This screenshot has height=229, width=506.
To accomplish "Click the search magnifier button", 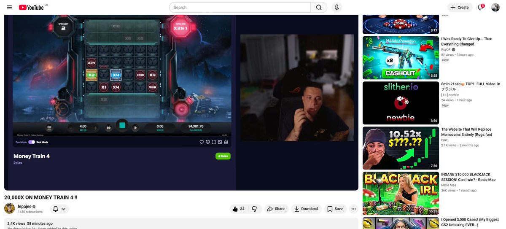I will (319, 7).
